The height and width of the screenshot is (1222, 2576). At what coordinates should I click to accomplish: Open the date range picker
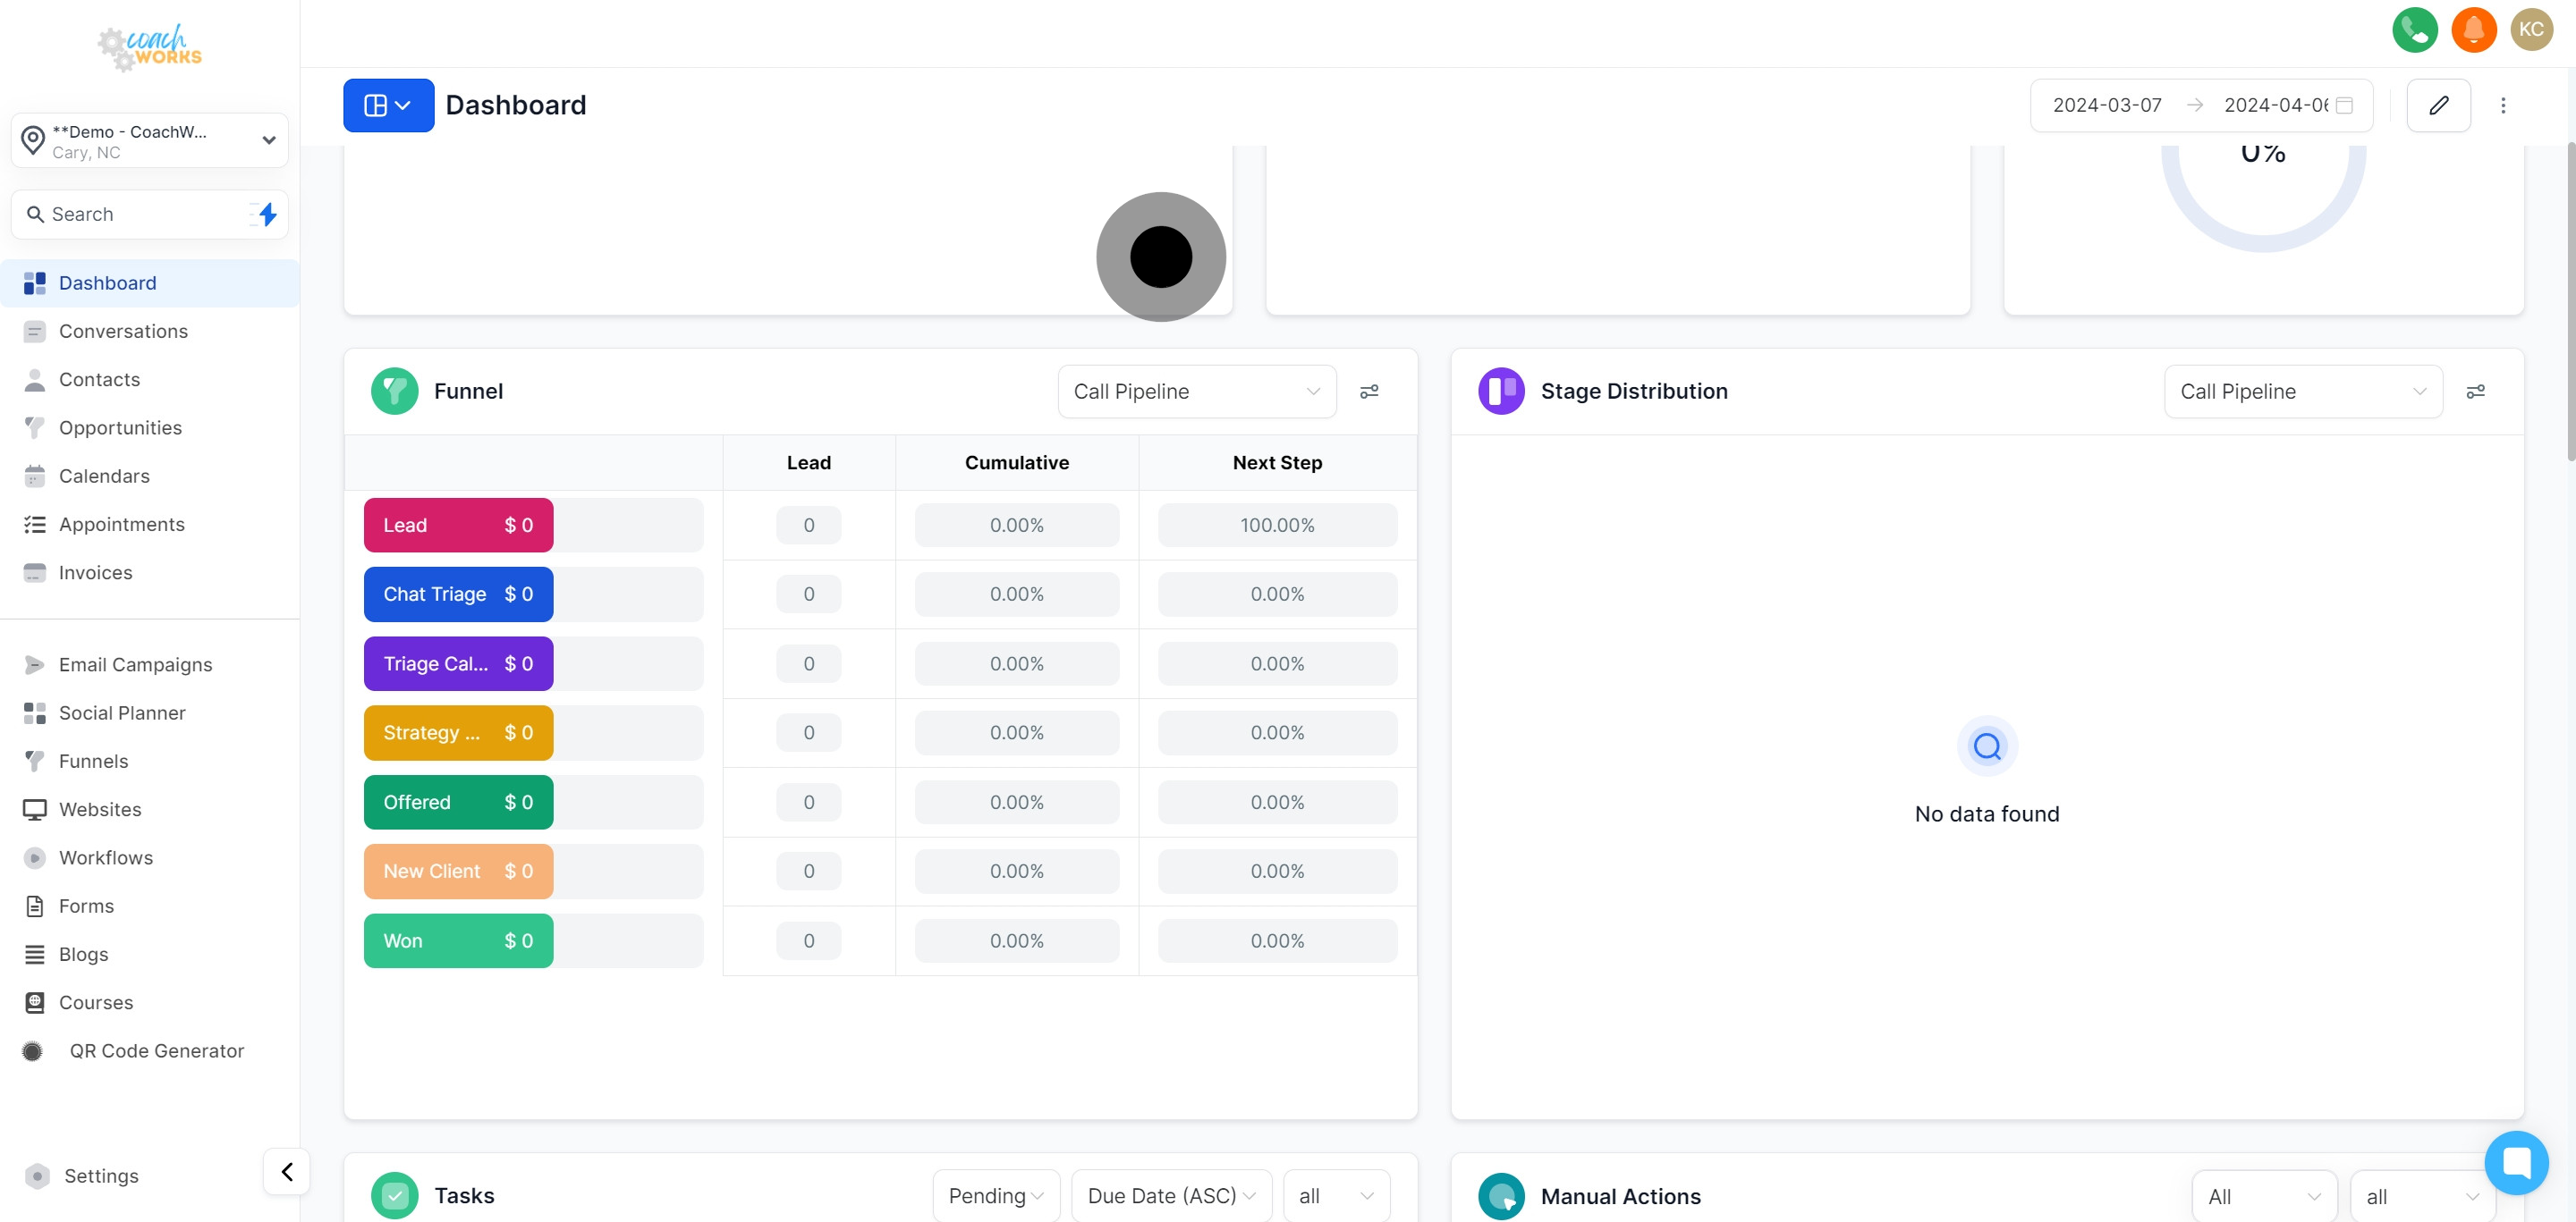[x=2200, y=105]
